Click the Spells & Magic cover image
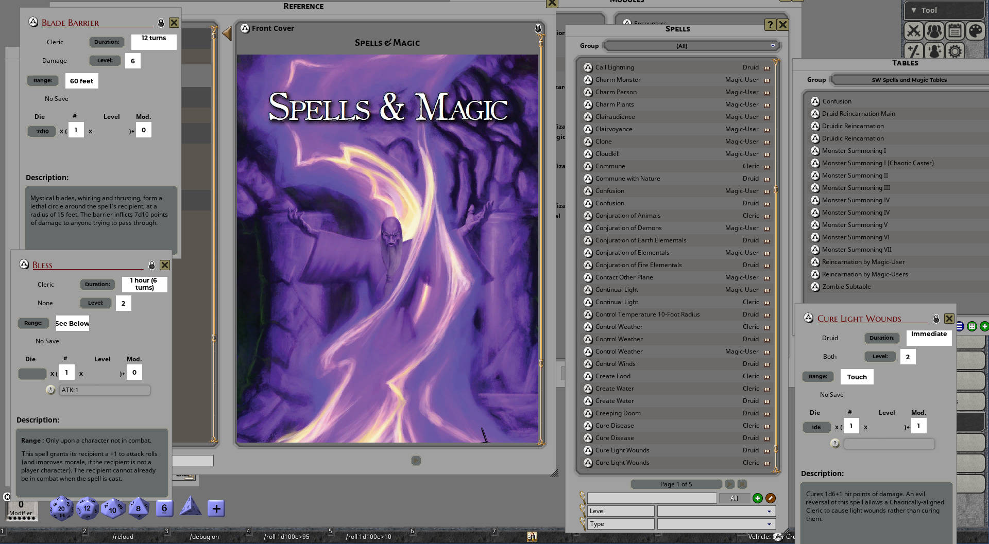Viewport: 989px width, 544px height. (387, 249)
